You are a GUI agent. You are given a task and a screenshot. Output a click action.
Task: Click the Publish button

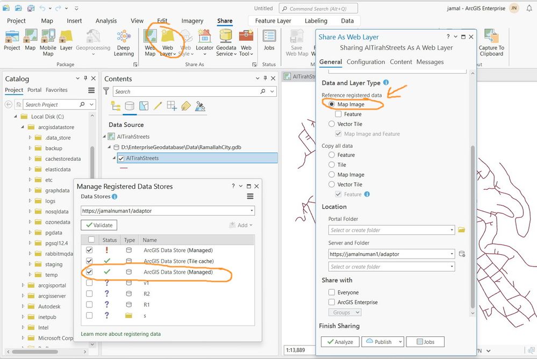pos(379,342)
